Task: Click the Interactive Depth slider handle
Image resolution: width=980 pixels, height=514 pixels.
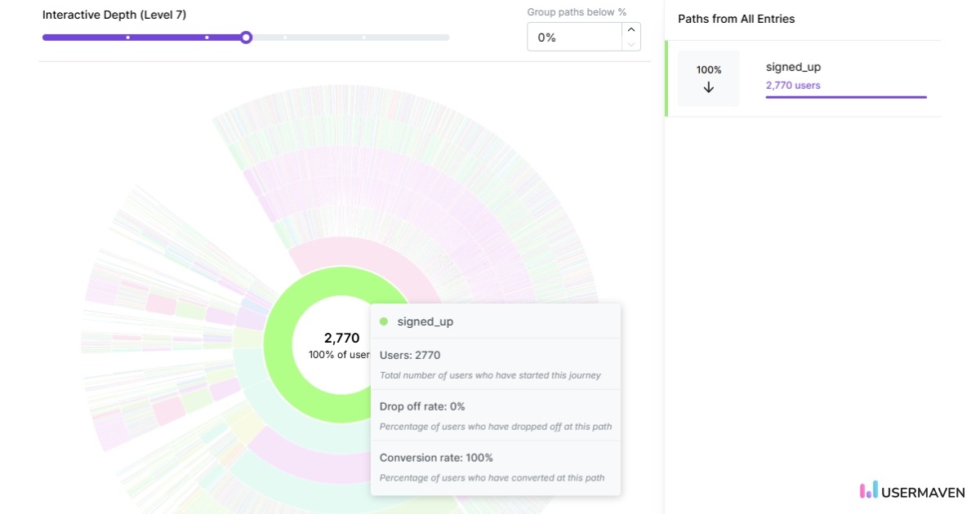Action: coord(246,38)
